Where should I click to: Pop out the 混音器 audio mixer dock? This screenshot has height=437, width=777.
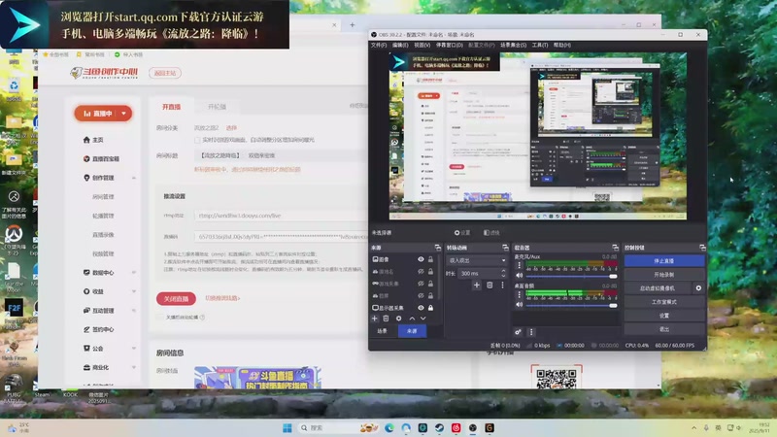pyautogui.click(x=615, y=248)
